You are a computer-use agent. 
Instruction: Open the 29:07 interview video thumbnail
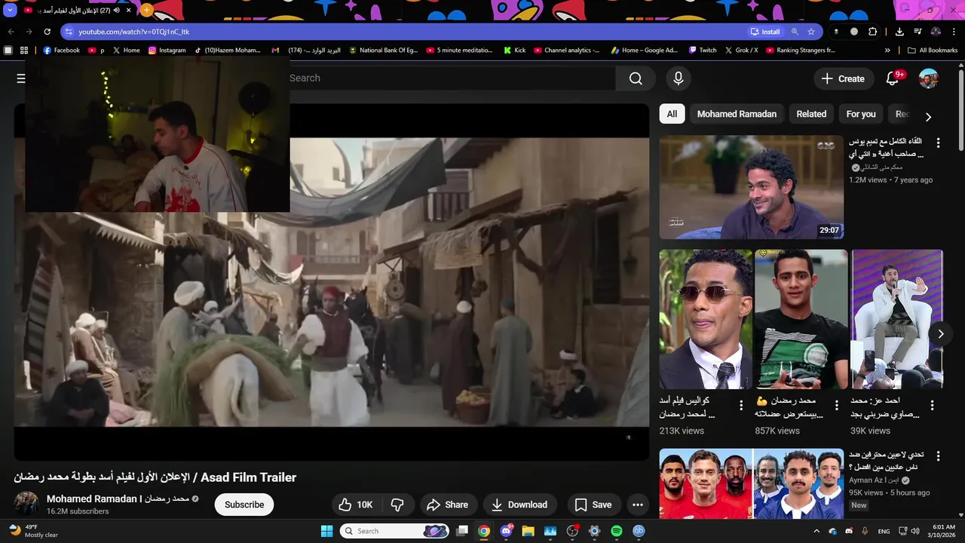(x=752, y=187)
